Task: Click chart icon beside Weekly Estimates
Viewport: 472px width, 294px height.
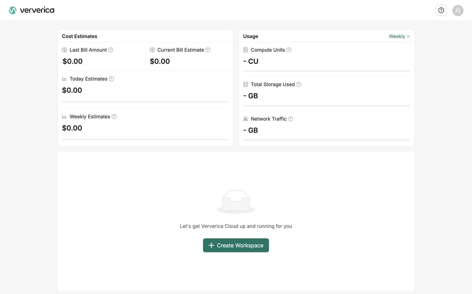Action: point(65,117)
